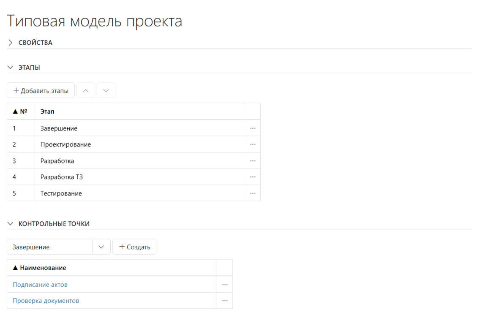This screenshot has height=329, width=489.
Task: Open the actions menu for "Подписание актов"
Action: [x=224, y=284]
